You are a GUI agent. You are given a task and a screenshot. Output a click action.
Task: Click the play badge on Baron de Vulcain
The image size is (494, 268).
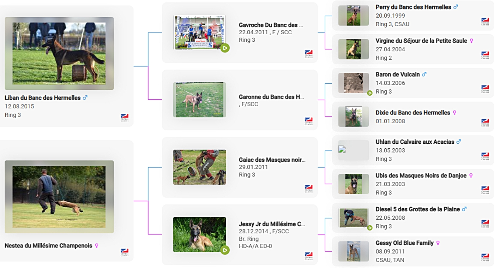(x=370, y=93)
